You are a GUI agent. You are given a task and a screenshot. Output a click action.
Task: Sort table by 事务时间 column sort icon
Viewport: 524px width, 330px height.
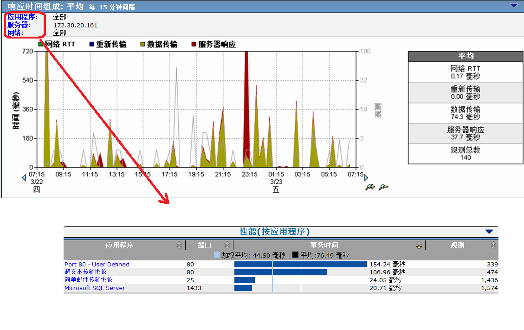(419, 246)
